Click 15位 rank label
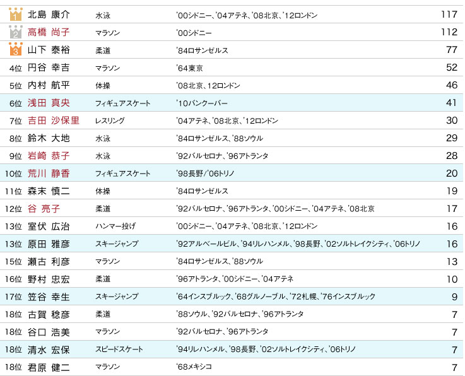Screen dimensions: 465x376 tap(13, 262)
